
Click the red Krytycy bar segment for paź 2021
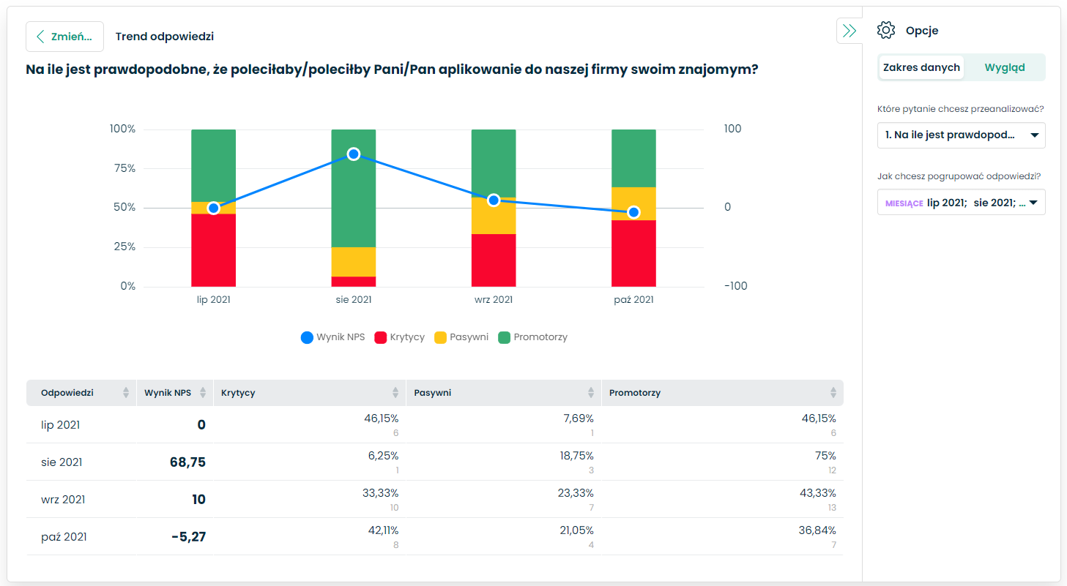[x=633, y=253]
